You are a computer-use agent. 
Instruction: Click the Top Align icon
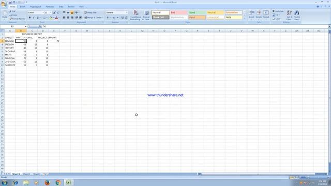click(x=64, y=12)
